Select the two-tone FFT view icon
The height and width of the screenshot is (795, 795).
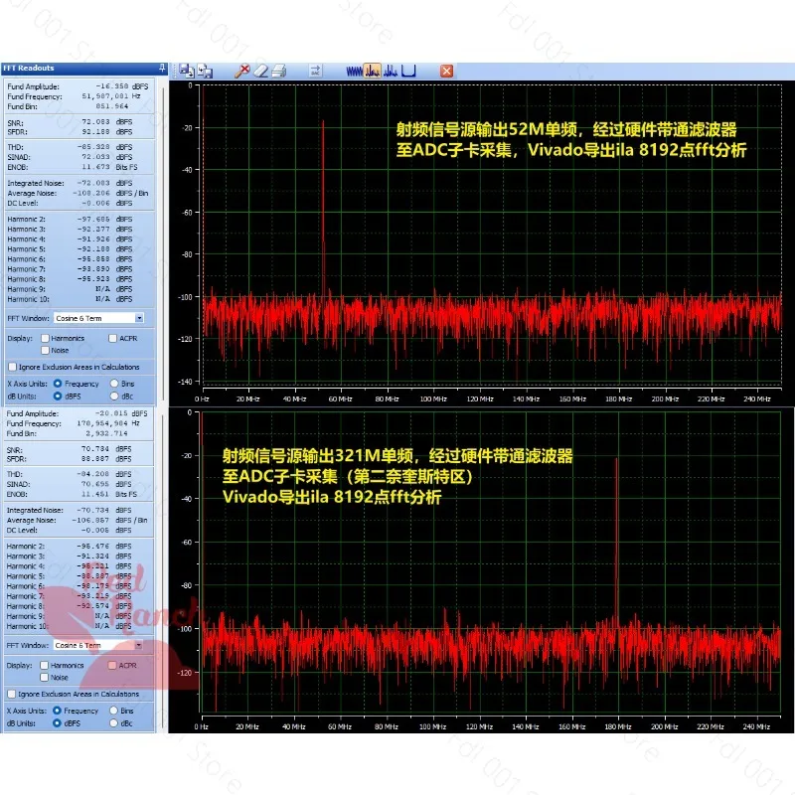point(391,71)
